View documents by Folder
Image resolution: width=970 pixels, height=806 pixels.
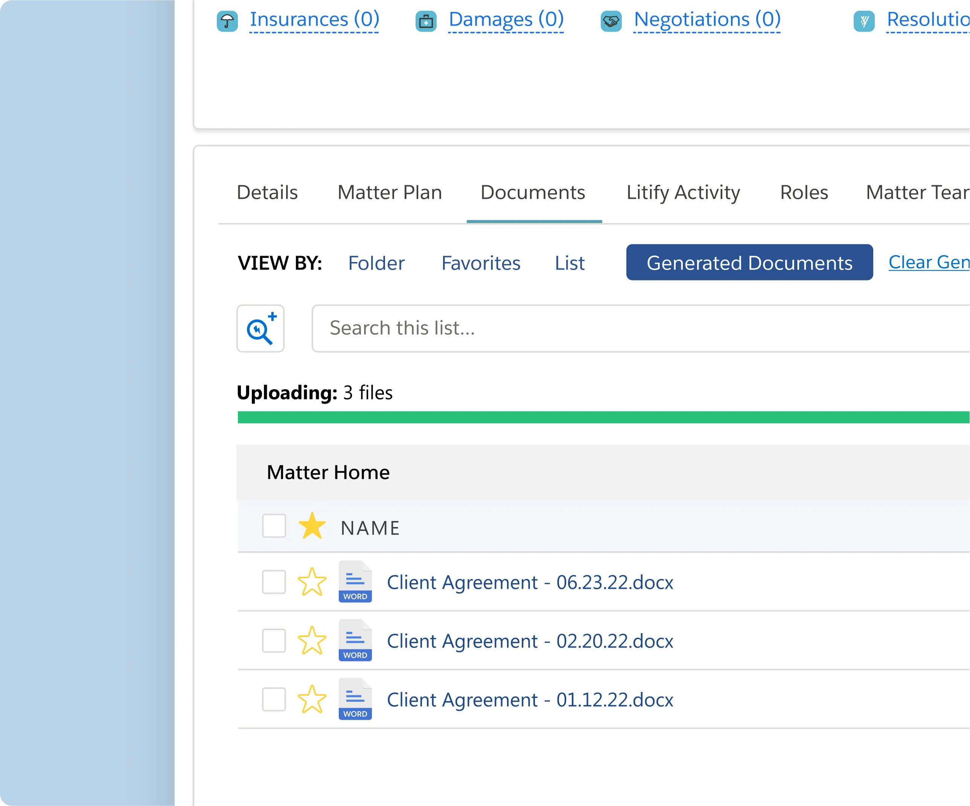click(x=376, y=263)
